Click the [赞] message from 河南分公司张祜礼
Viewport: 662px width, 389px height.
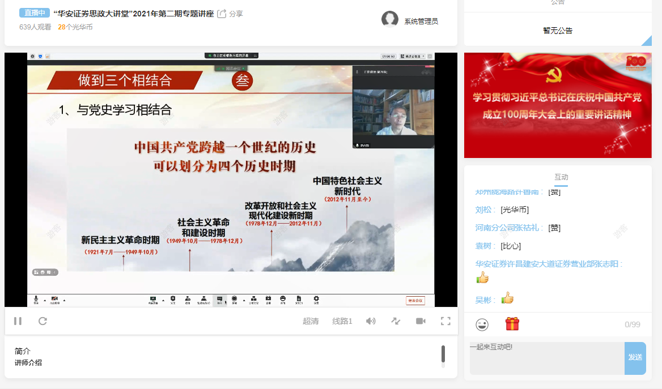click(x=554, y=228)
